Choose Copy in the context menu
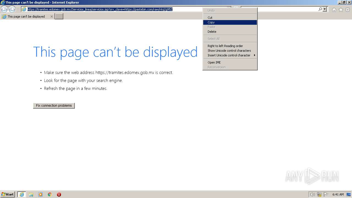This screenshot has width=352, height=198. [x=230, y=22]
